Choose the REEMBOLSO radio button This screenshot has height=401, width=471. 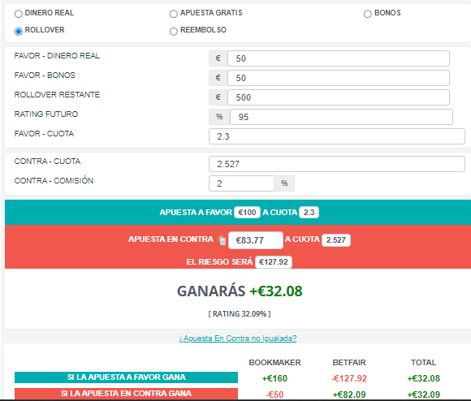click(x=173, y=31)
